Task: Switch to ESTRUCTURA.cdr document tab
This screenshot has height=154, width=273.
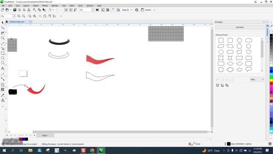Action: pos(17,22)
